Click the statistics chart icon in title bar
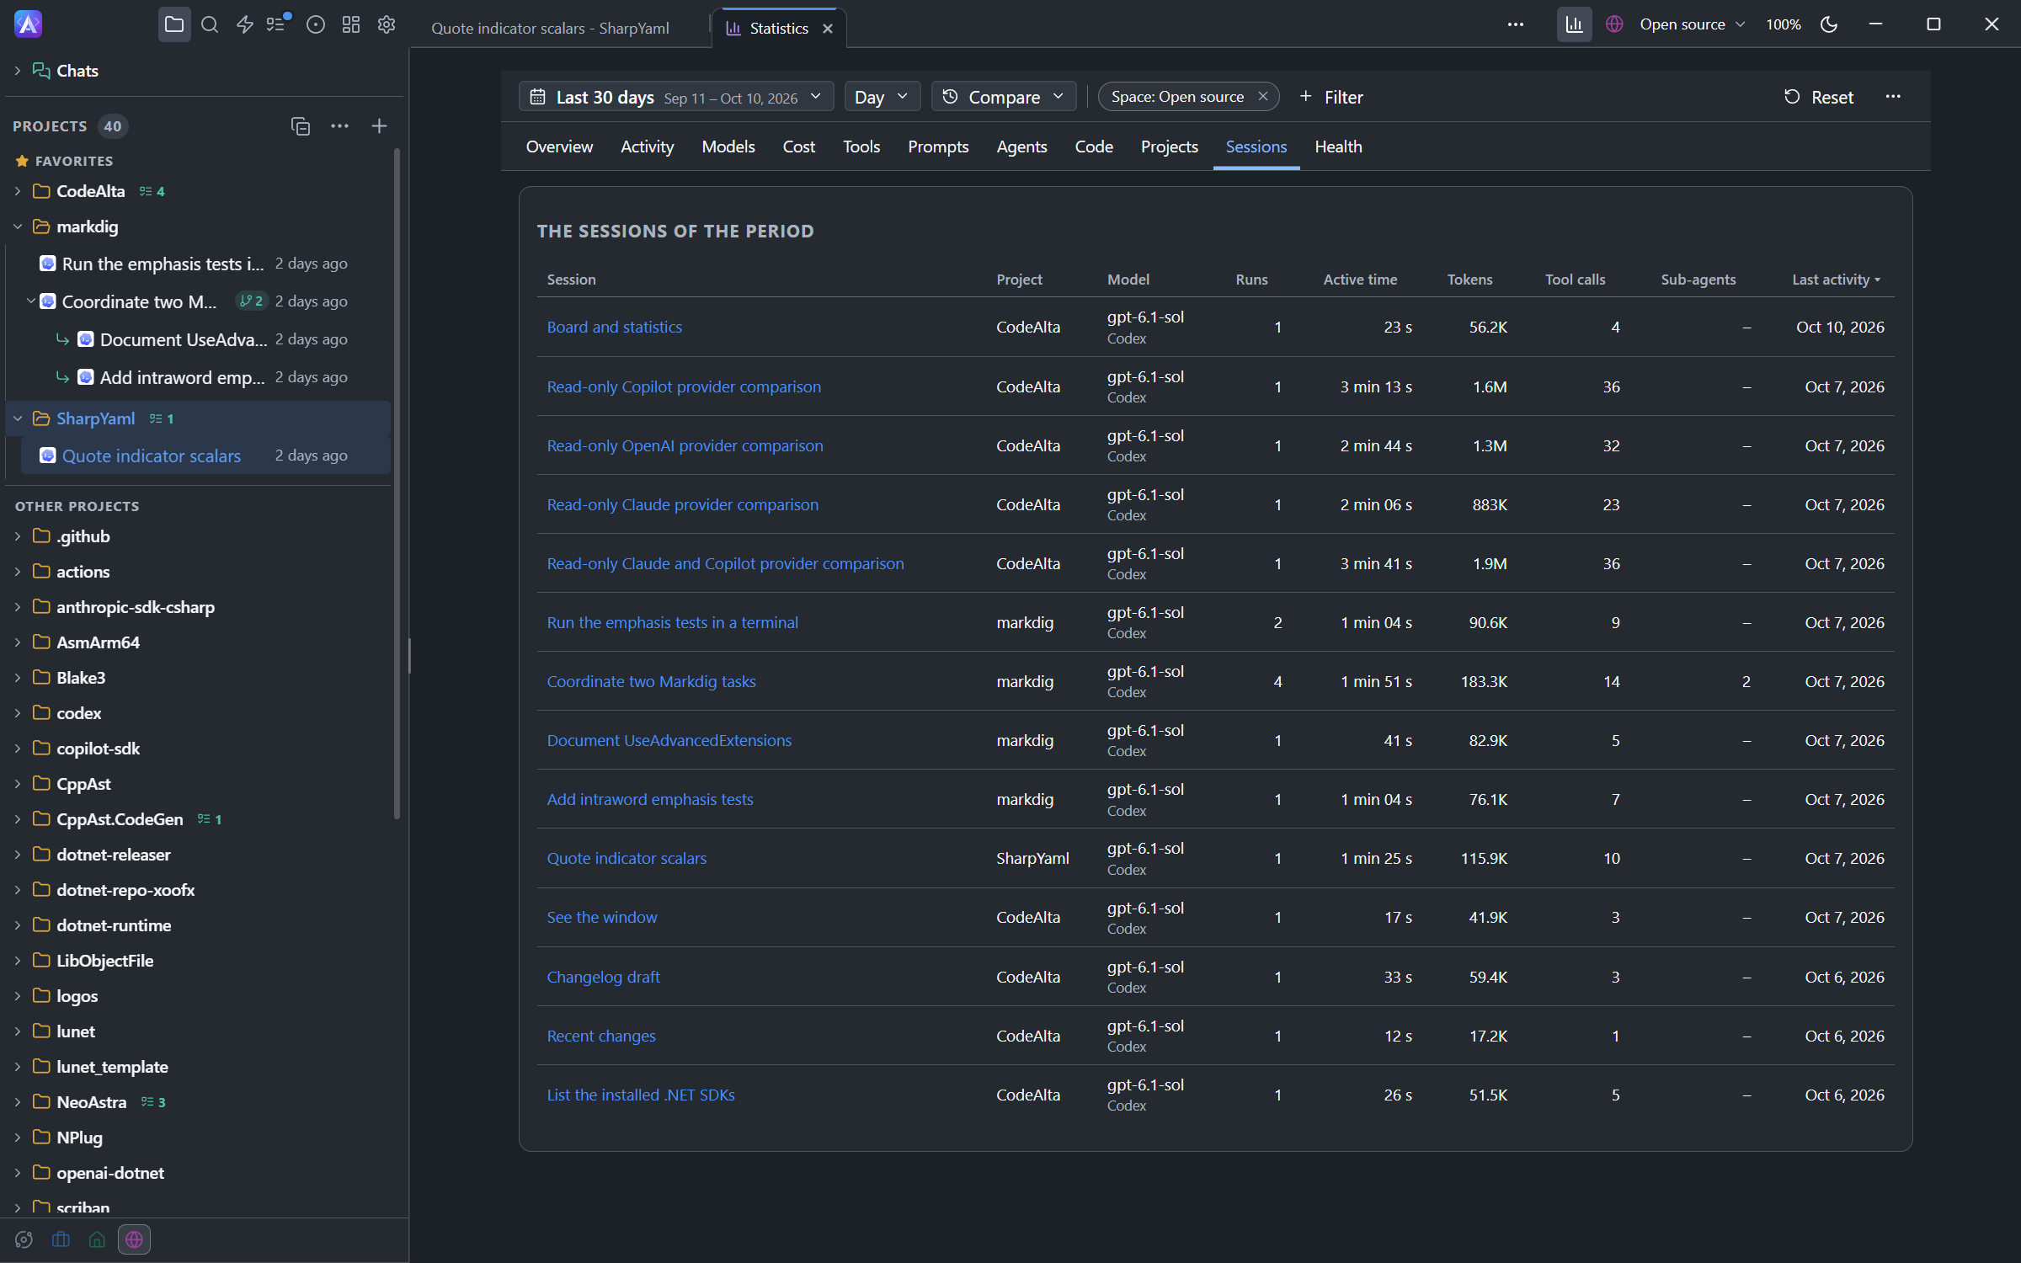Screen dimensions: 2021x1263 pyautogui.click(x=1574, y=24)
